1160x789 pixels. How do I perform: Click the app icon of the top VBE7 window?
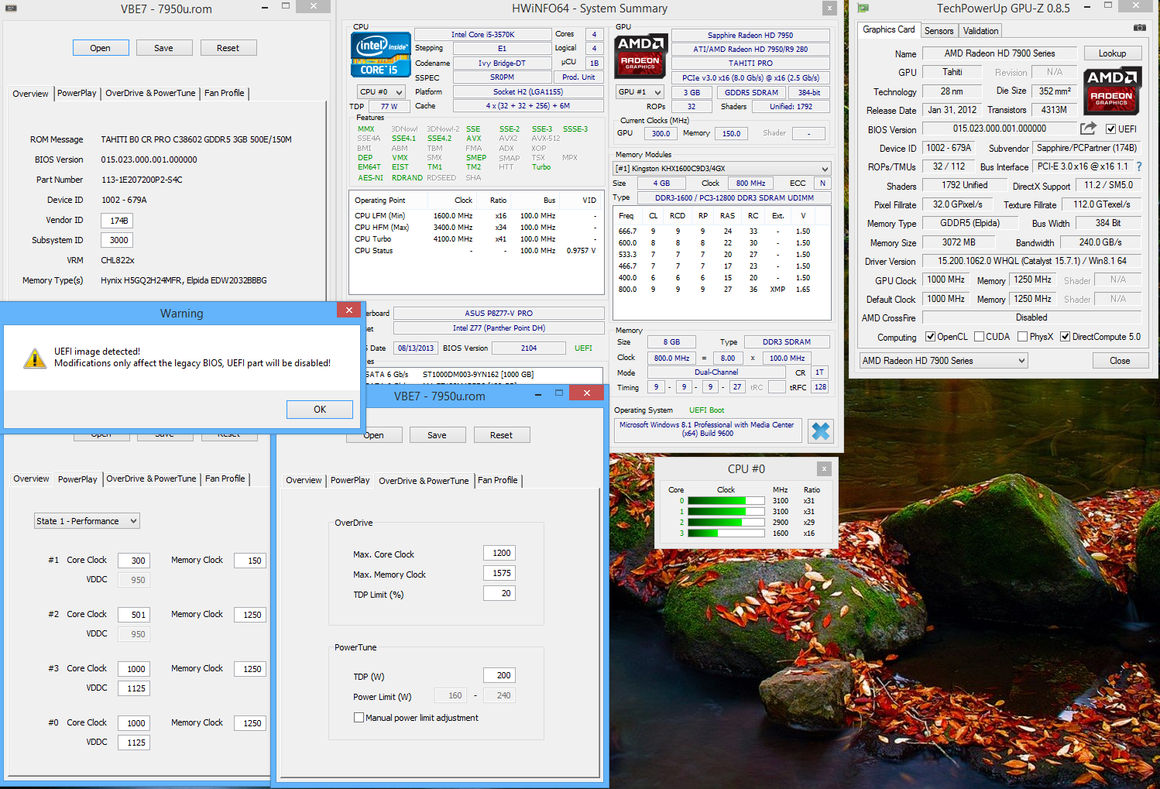[11, 9]
